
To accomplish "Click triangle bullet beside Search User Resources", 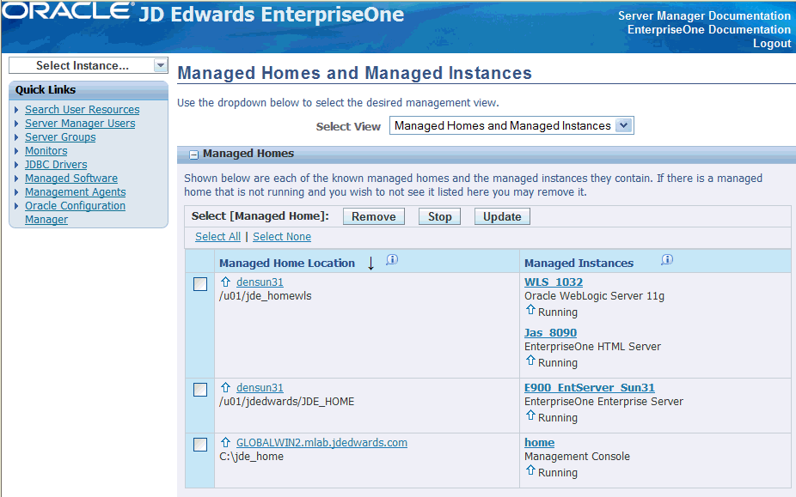I will [x=16, y=110].
